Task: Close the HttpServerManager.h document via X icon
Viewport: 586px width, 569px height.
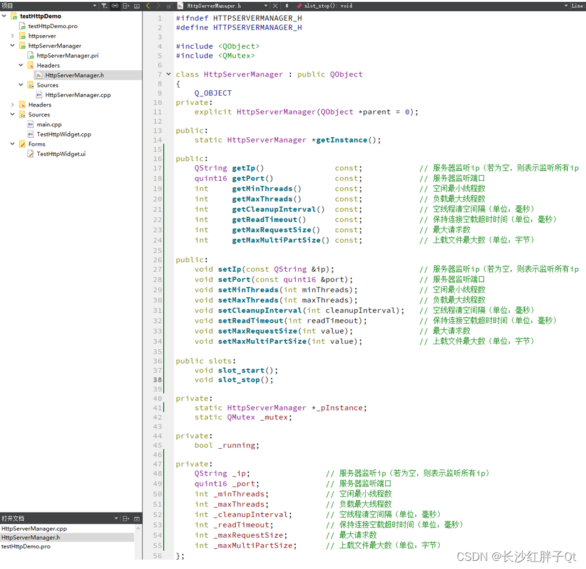Action: [275, 6]
